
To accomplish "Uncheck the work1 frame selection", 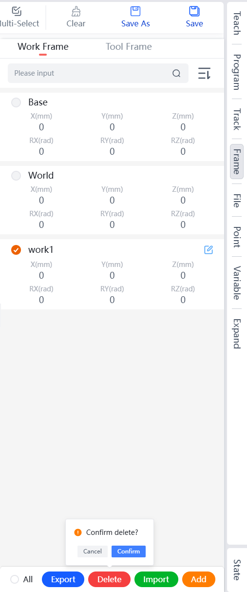I will [x=16, y=250].
